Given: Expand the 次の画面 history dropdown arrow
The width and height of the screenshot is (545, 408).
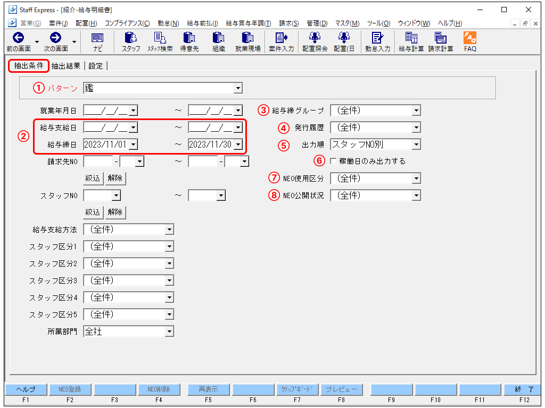Looking at the screenshot, I should pyautogui.click(x=74, y=42).
